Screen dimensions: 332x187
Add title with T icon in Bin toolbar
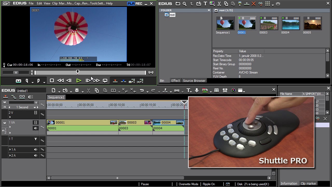pos(205,4)
